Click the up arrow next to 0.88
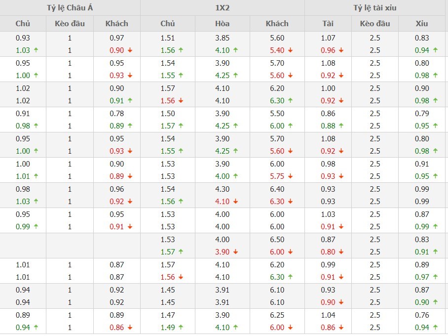The image size is (448, 336). pos(341,126)
